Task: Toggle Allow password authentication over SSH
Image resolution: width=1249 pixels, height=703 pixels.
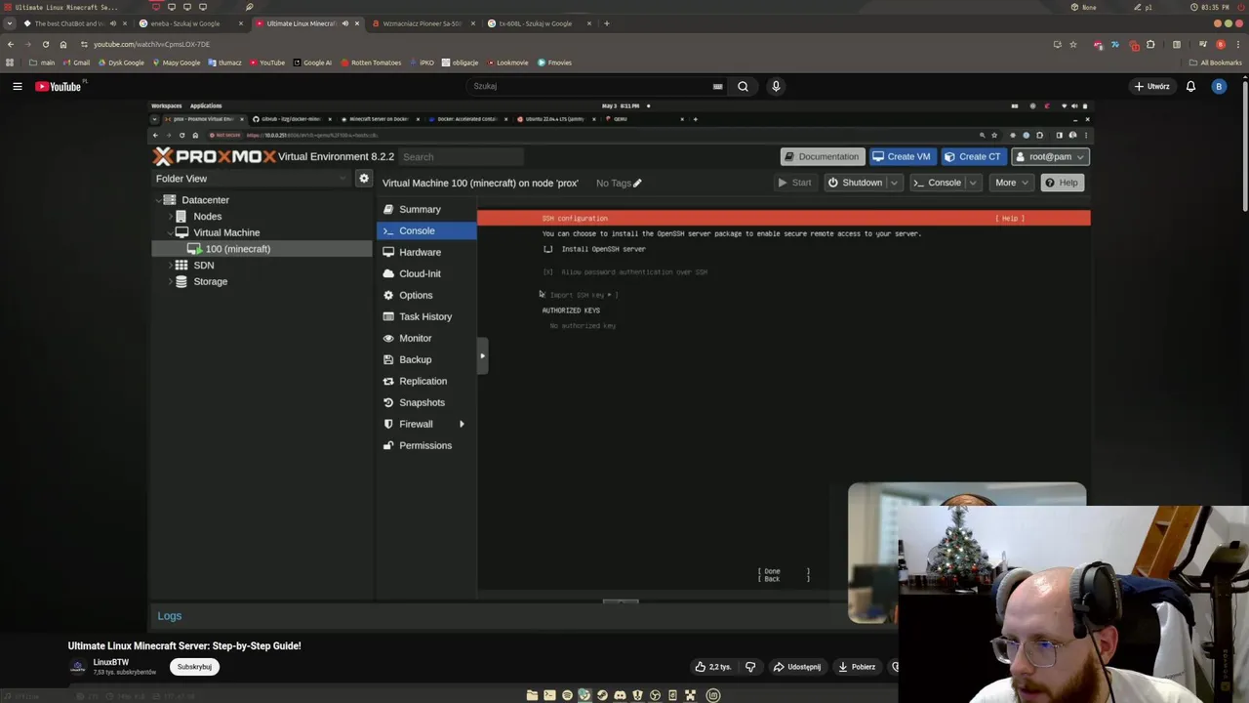Action: 547,272
